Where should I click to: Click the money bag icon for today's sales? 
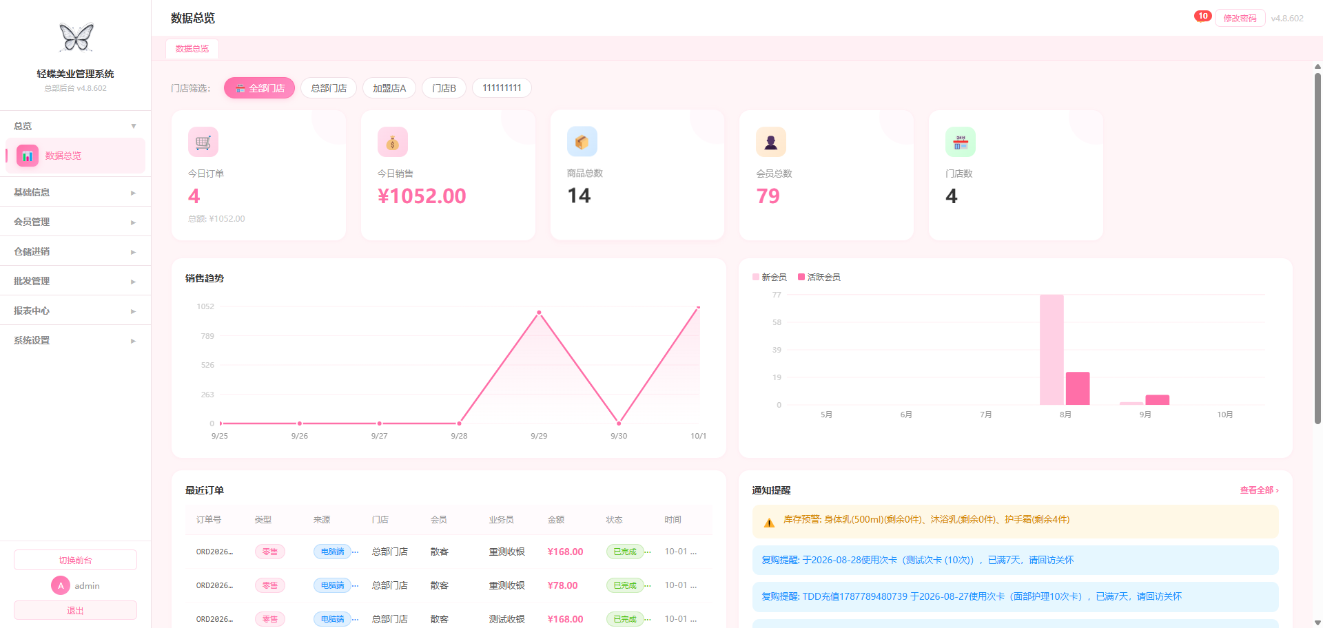click(393, 142)
